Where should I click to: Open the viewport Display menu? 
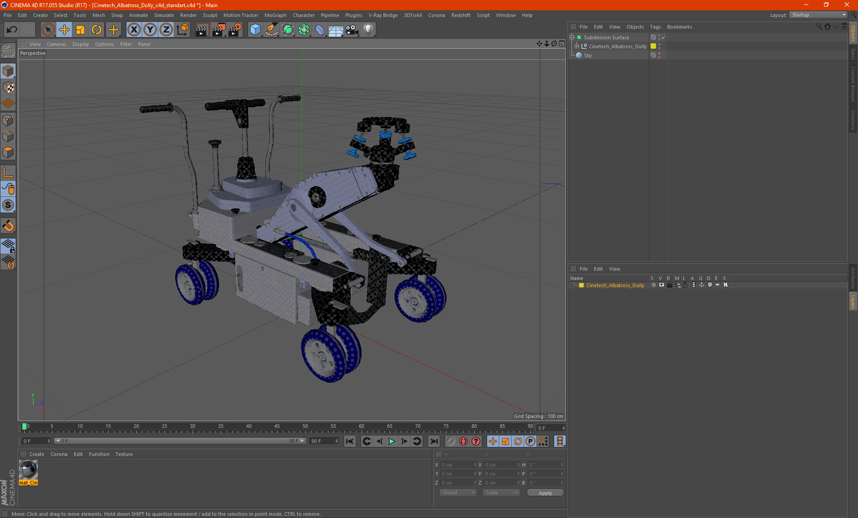click(x=80, y=44)
